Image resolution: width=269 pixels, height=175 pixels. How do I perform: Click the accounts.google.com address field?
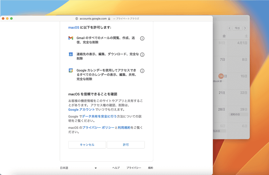coord(93,19)
